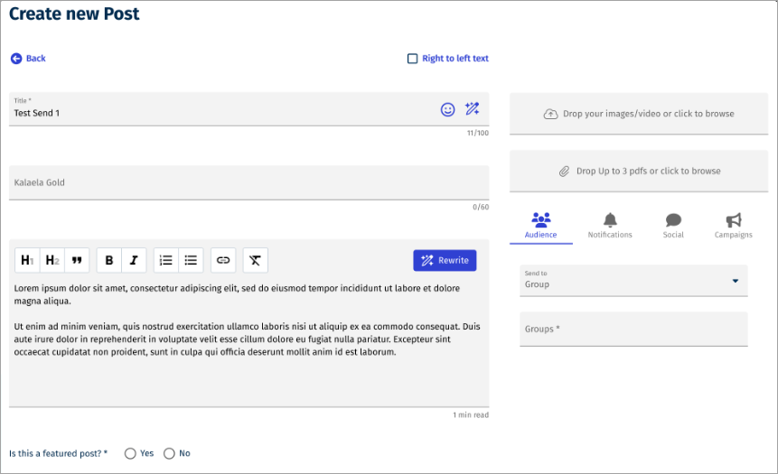
Task: Insert a blockquote with the quote icon
Action: click(78, 260)
